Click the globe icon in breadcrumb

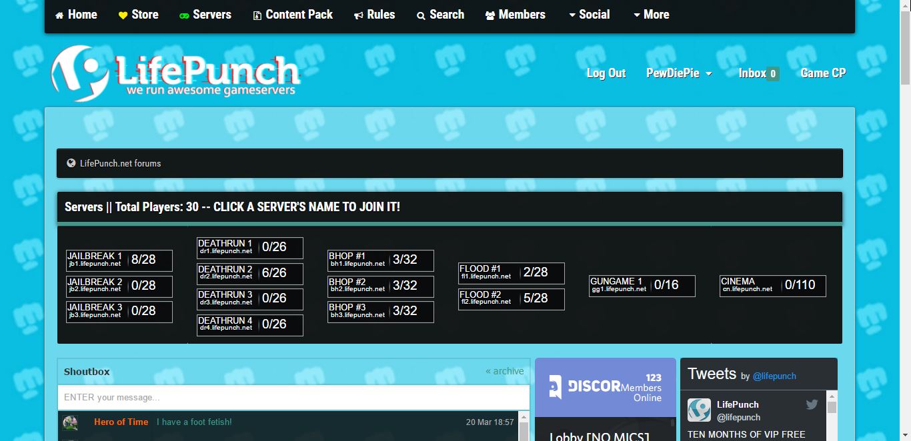click(71, 163)
